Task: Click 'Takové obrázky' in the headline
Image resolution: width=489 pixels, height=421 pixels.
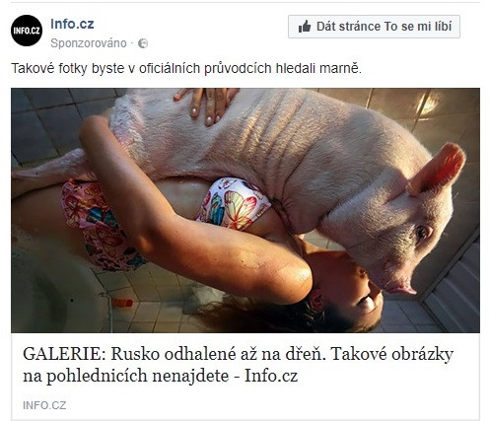Action: 392,354
